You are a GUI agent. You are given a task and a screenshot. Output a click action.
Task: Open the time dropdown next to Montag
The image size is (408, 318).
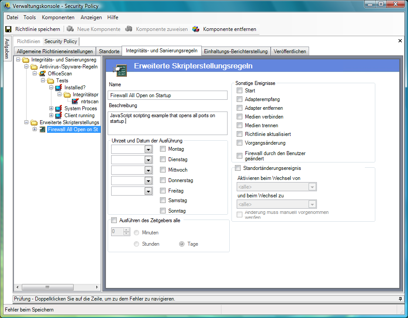148,149
